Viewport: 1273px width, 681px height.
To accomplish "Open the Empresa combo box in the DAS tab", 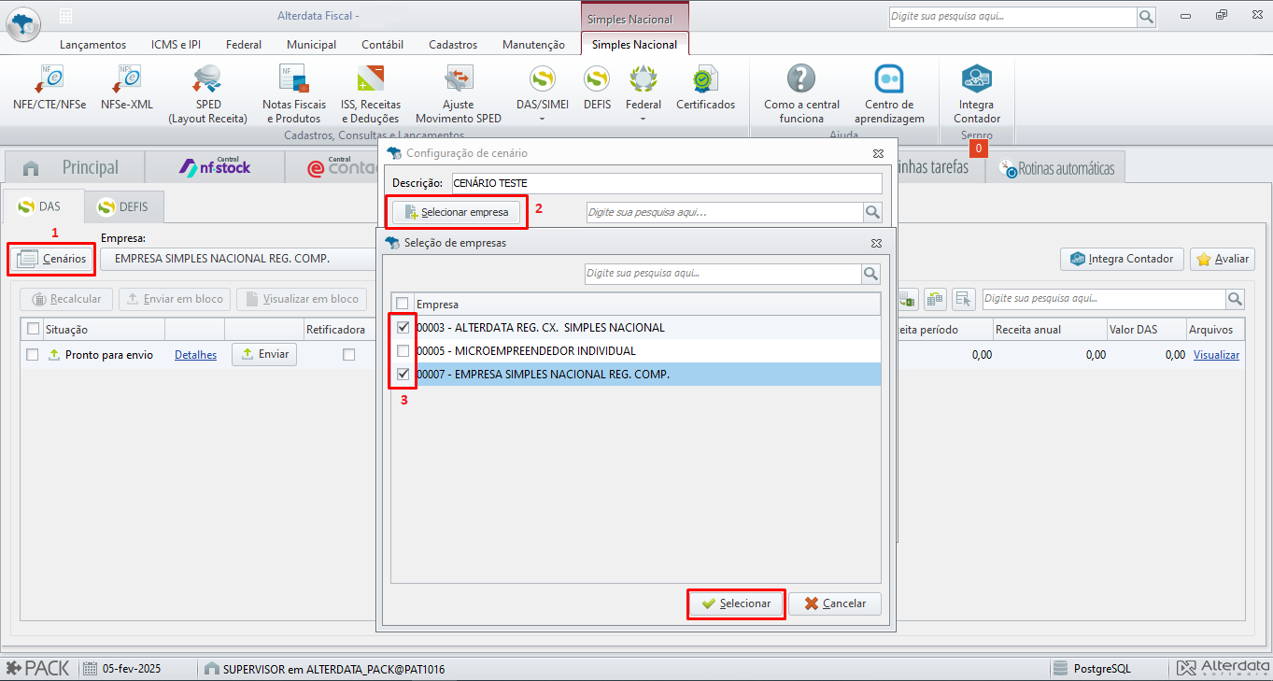I will pyautogui.click(x=238, y=259).
